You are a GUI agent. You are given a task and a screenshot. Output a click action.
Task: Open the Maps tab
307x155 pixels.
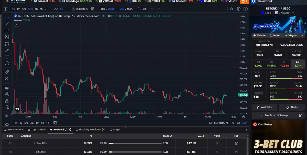coord(115,130)
